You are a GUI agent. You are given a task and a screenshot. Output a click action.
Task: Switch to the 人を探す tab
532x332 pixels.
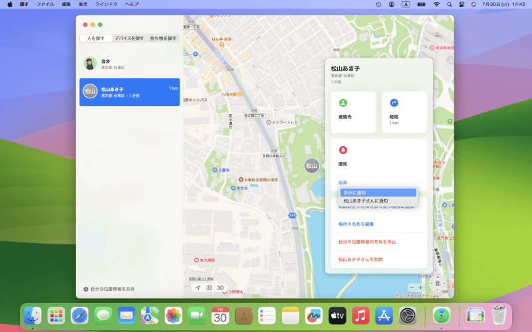[96, 39]
